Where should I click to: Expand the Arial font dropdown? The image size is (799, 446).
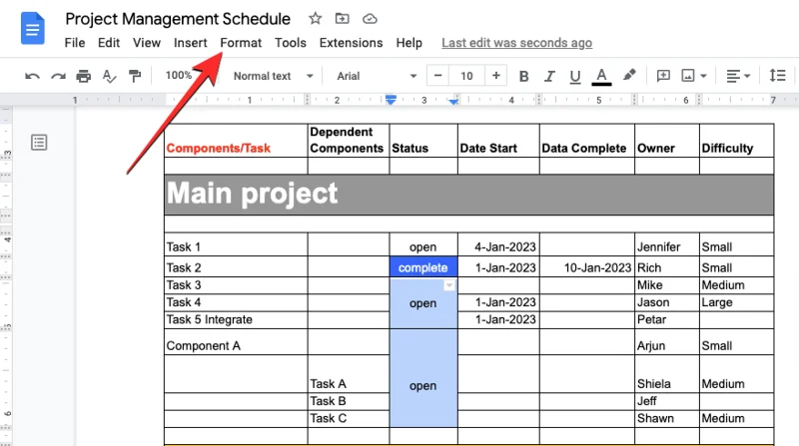point(373,76)
